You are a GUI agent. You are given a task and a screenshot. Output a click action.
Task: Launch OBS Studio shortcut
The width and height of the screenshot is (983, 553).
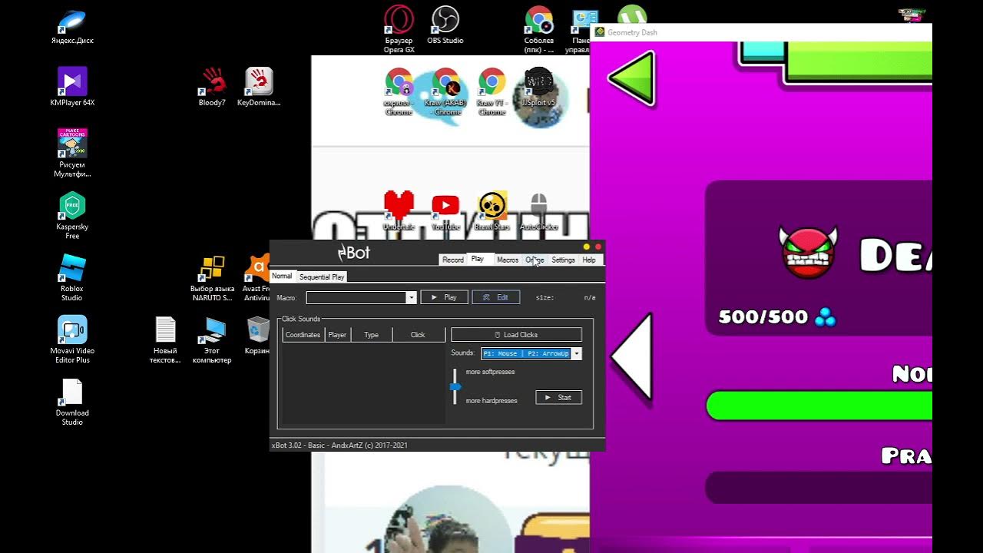445,25
